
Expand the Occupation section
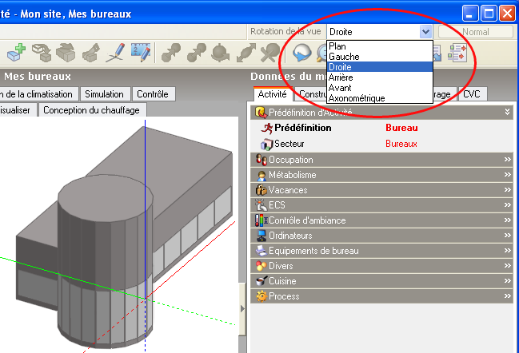click(x=506, y=160)
